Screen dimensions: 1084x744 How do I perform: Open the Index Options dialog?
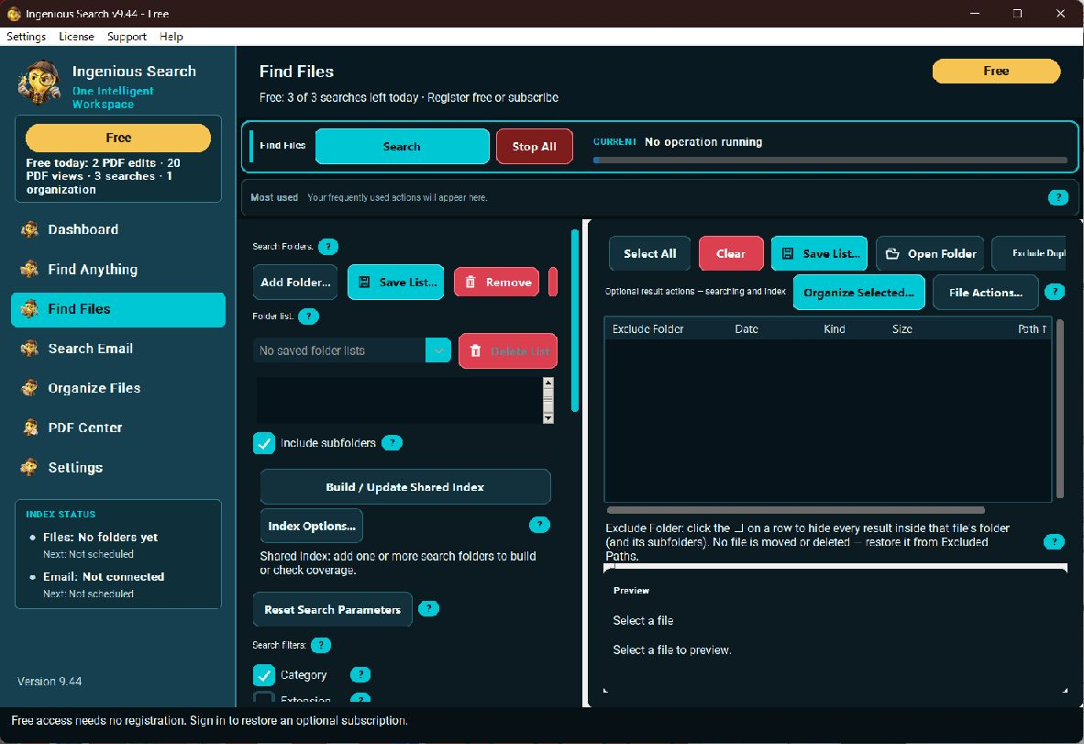pos(312,527)
